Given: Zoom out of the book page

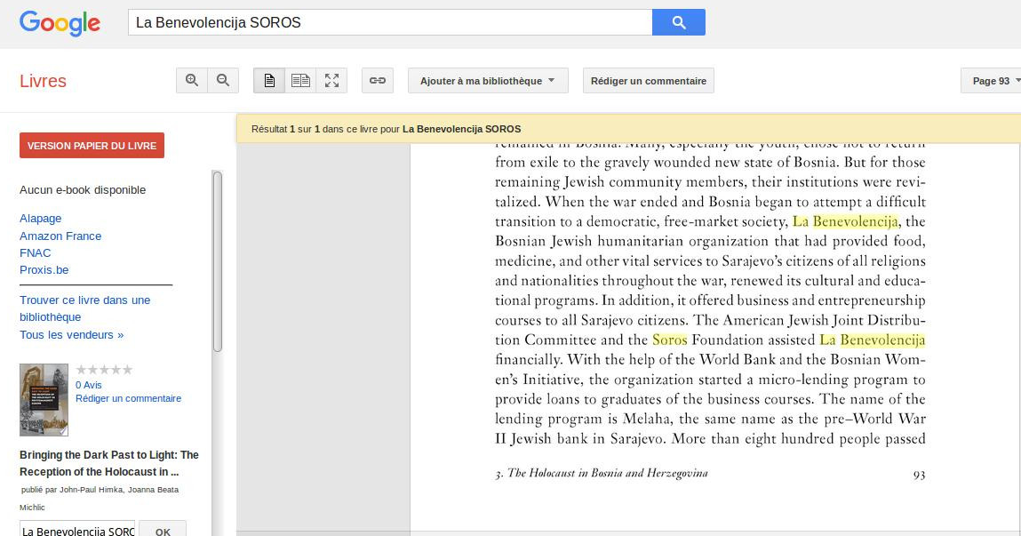Looking at the screenshot, I should tap(223, 81).
